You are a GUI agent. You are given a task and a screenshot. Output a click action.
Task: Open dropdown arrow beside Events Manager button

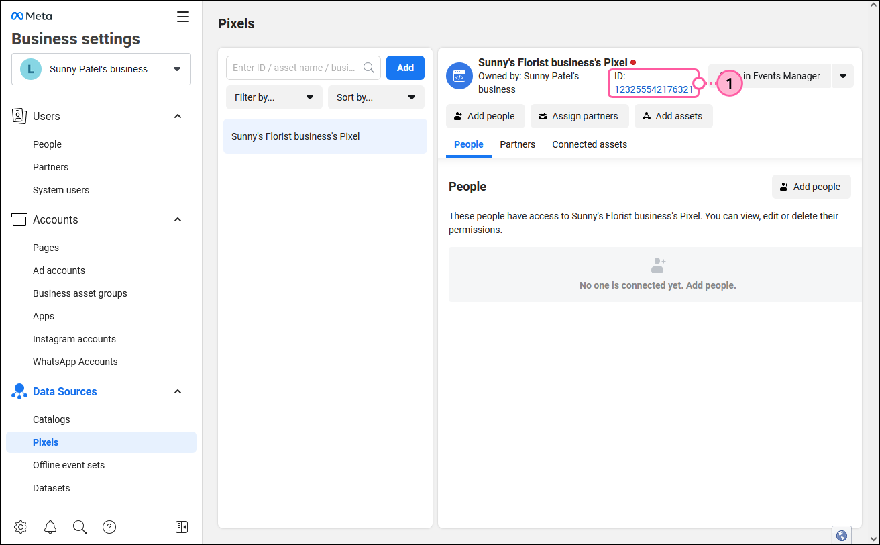click(843, 76)
